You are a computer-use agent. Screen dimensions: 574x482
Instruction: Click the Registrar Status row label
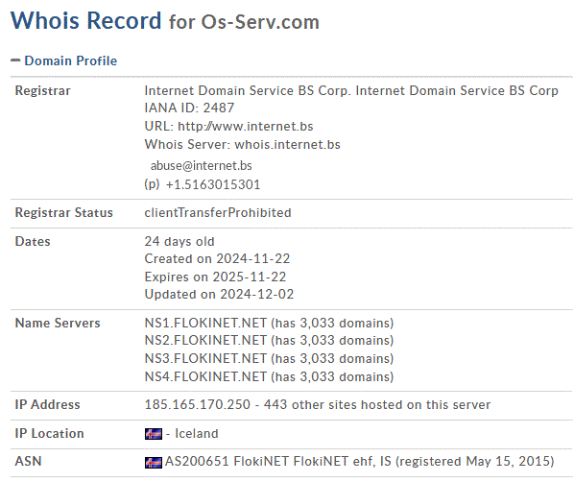[63, 213]
